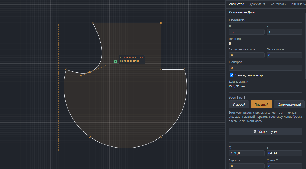Image resolution: width=306 pixels, height=169 pixels.
Task: Click the Сдвиг Y input field
Action: 284,166
